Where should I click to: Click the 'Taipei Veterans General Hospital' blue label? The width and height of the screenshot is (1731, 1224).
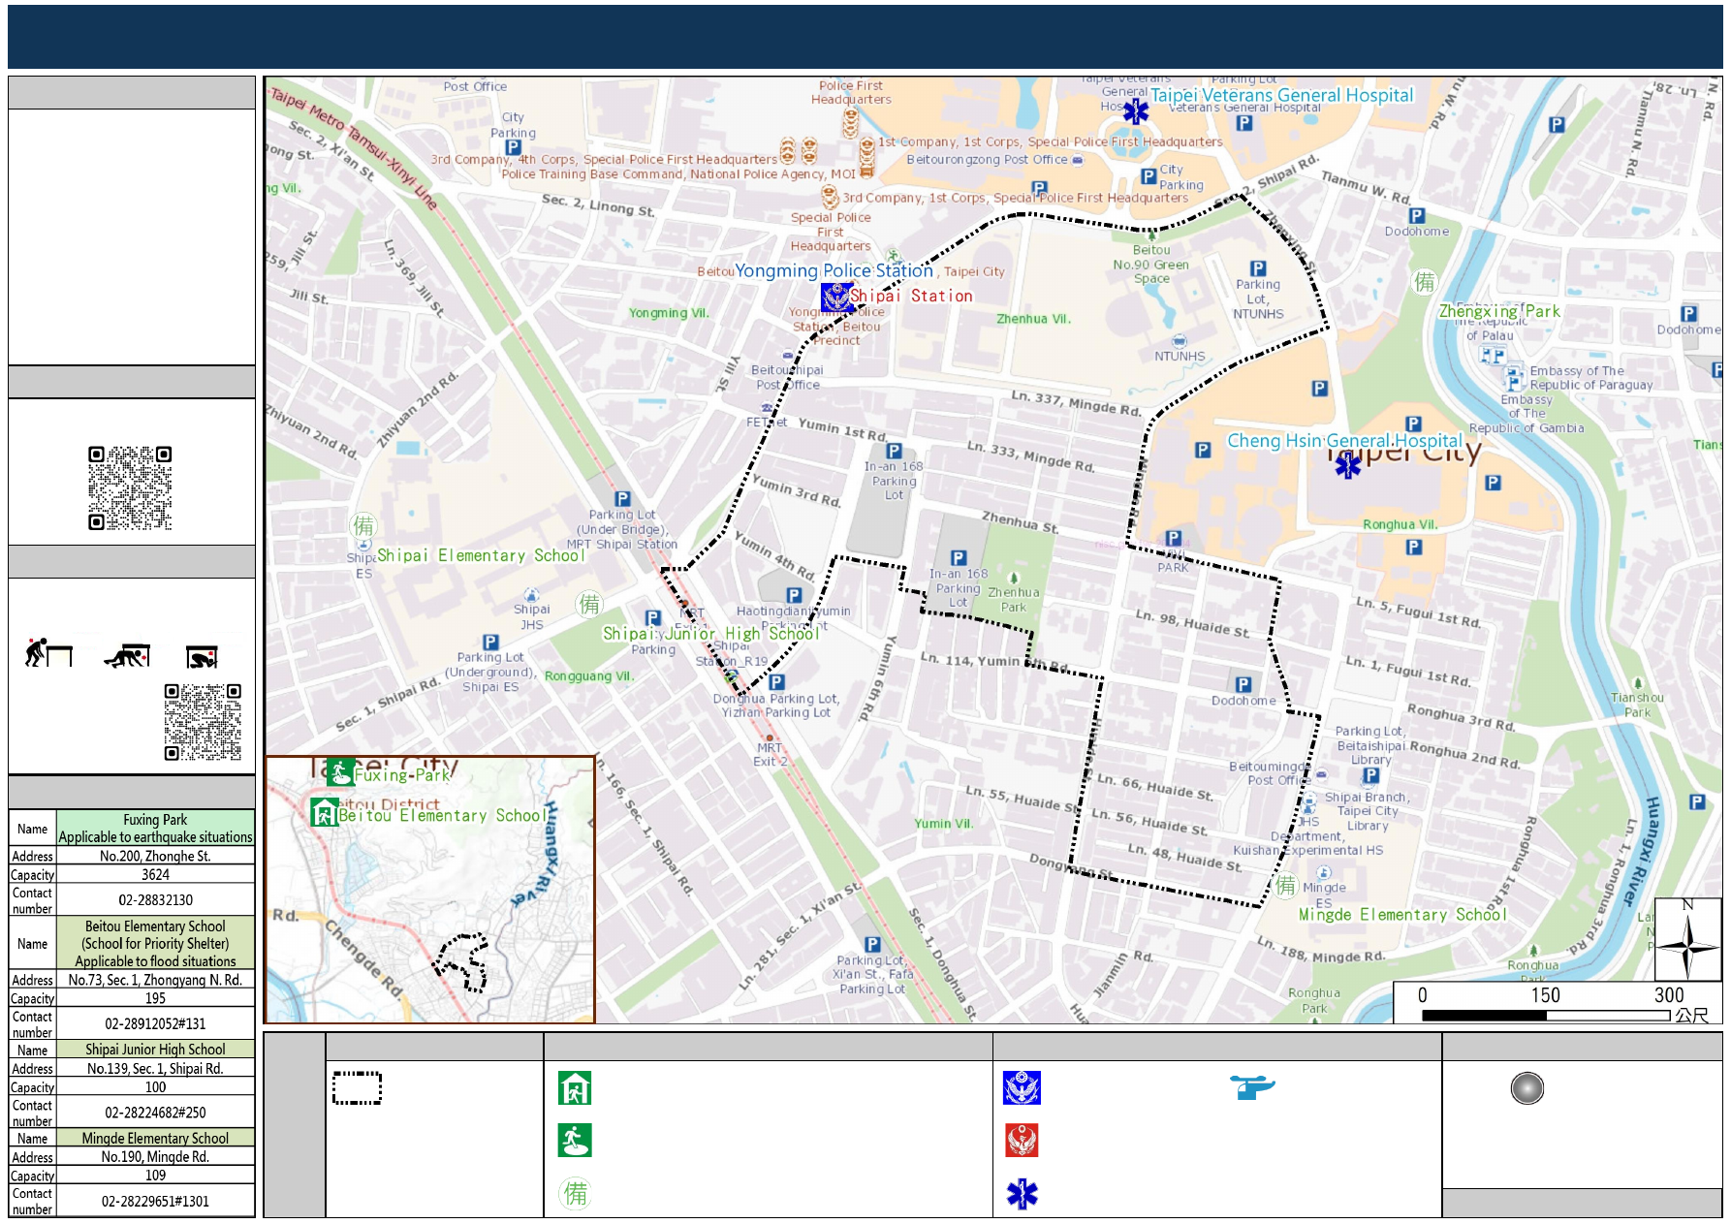(x=1281, y=95)
